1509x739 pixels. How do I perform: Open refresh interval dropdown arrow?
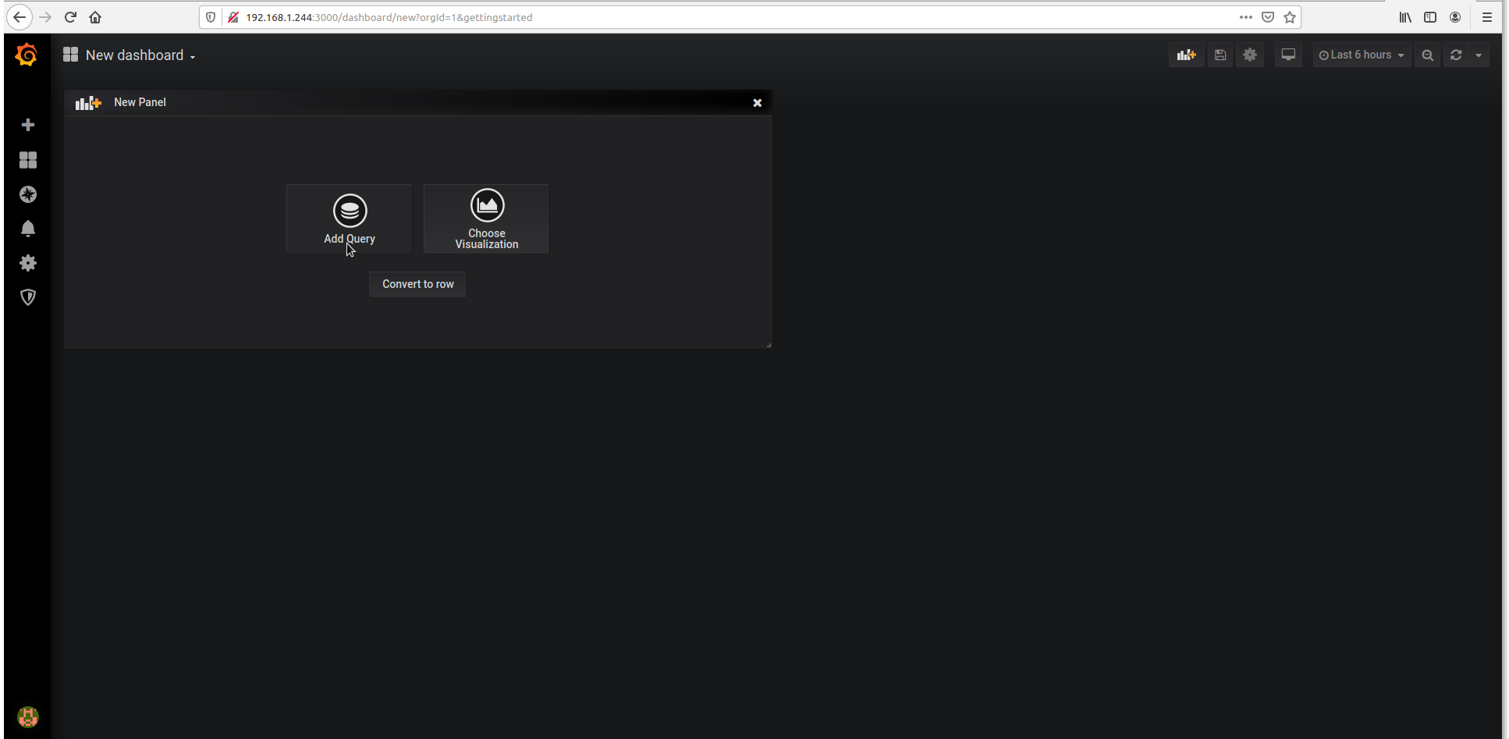1479,55
